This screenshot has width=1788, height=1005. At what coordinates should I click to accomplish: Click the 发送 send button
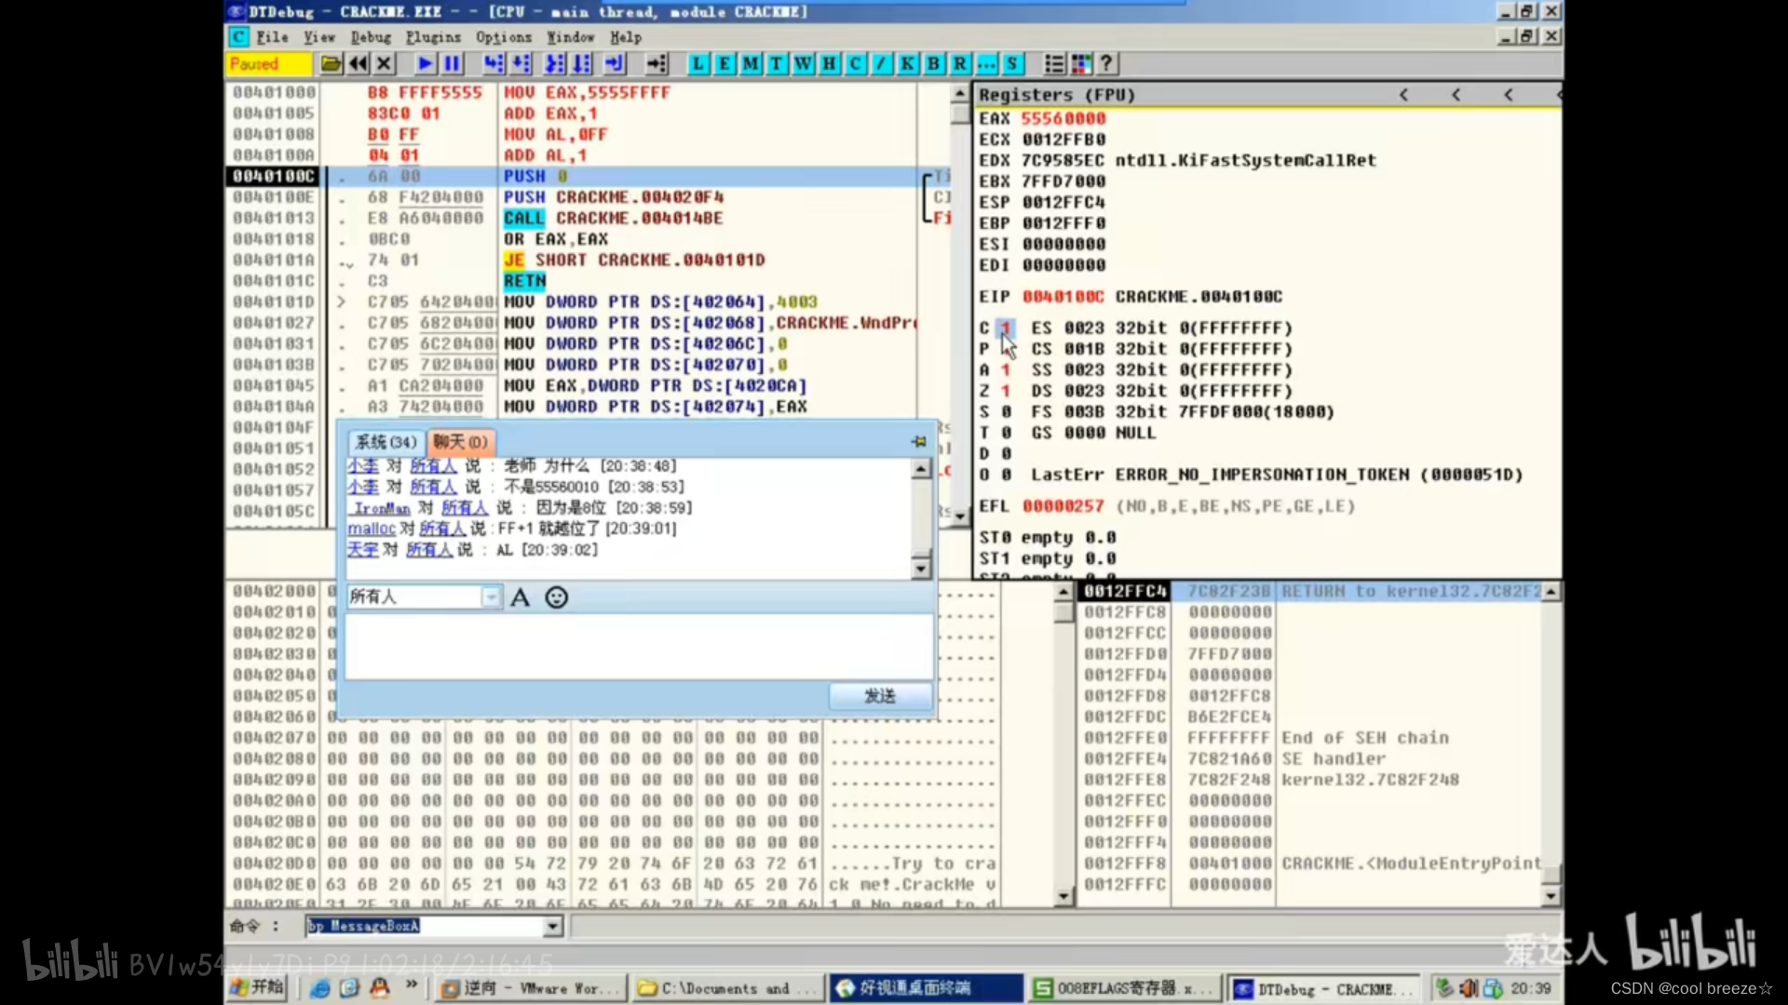pyautogui.click(x=880, y=696)
